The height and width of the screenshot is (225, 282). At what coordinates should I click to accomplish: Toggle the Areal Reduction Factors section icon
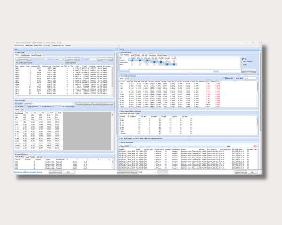click(x=119, y=75)
